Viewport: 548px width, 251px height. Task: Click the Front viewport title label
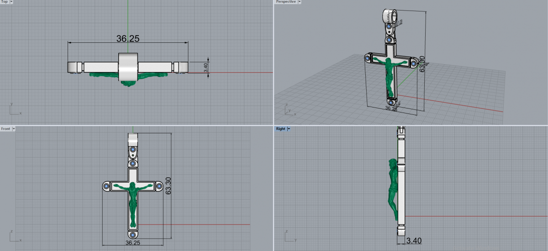5,129
